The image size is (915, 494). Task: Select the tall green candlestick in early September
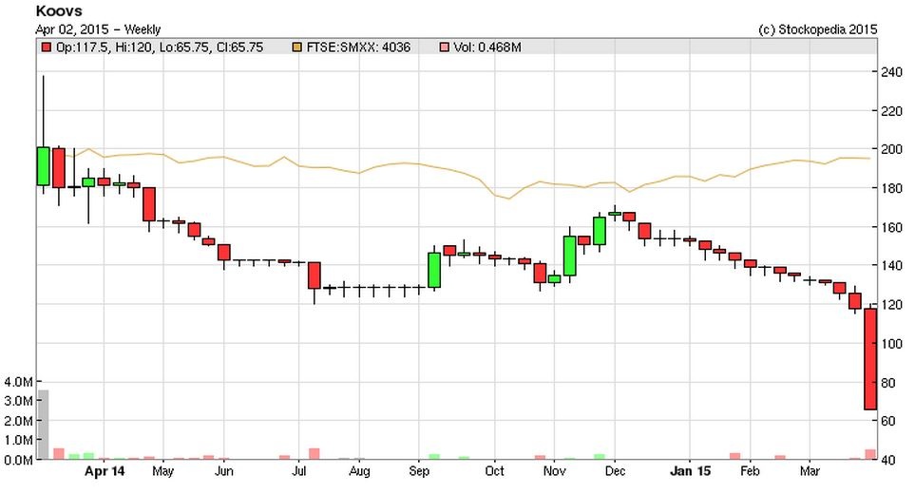434,270
